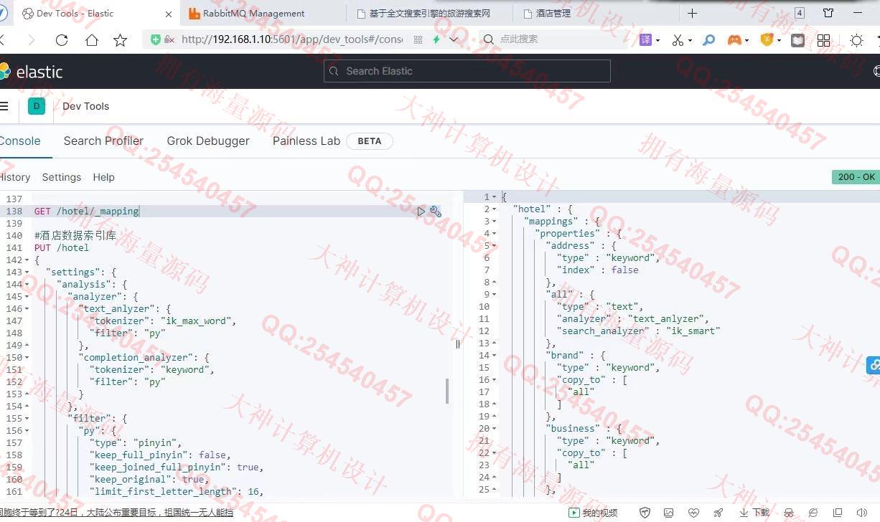
Task: Click the game controller icon in toolbar
Action: (x=734, y=40)
